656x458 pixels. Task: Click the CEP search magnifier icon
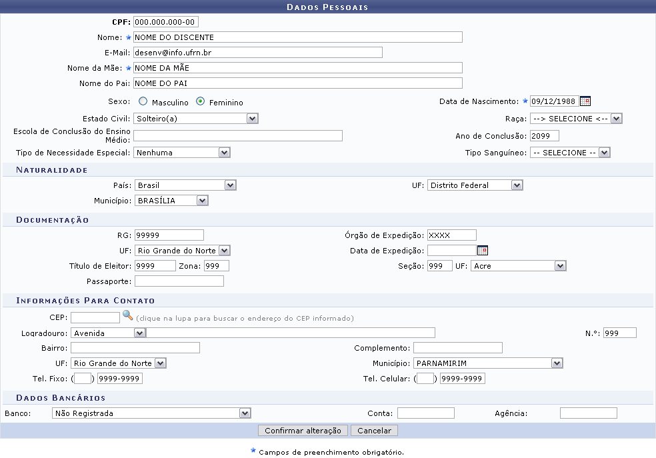click(x=127, y=316)
